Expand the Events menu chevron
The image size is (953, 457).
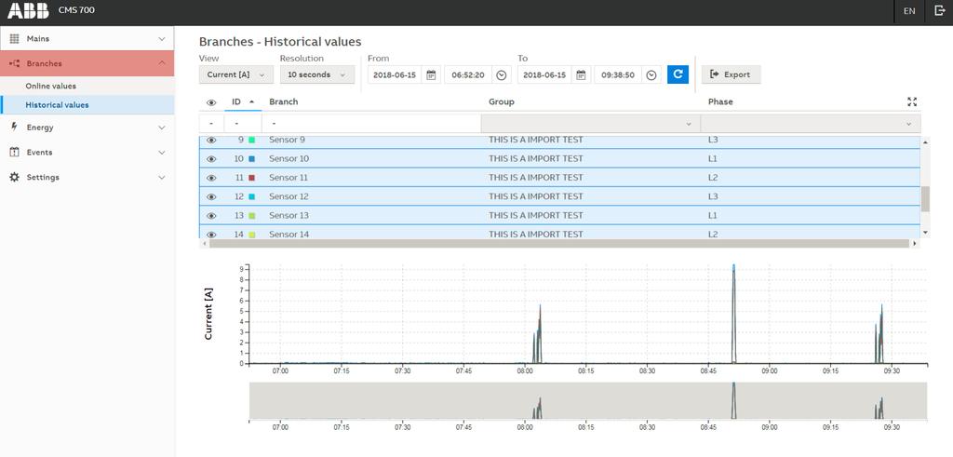(162, 153)
